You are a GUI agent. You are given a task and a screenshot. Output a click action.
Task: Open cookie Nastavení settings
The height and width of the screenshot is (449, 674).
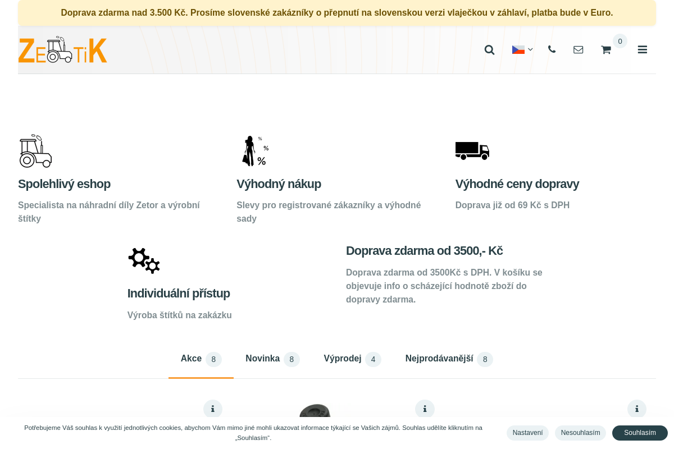527,433
